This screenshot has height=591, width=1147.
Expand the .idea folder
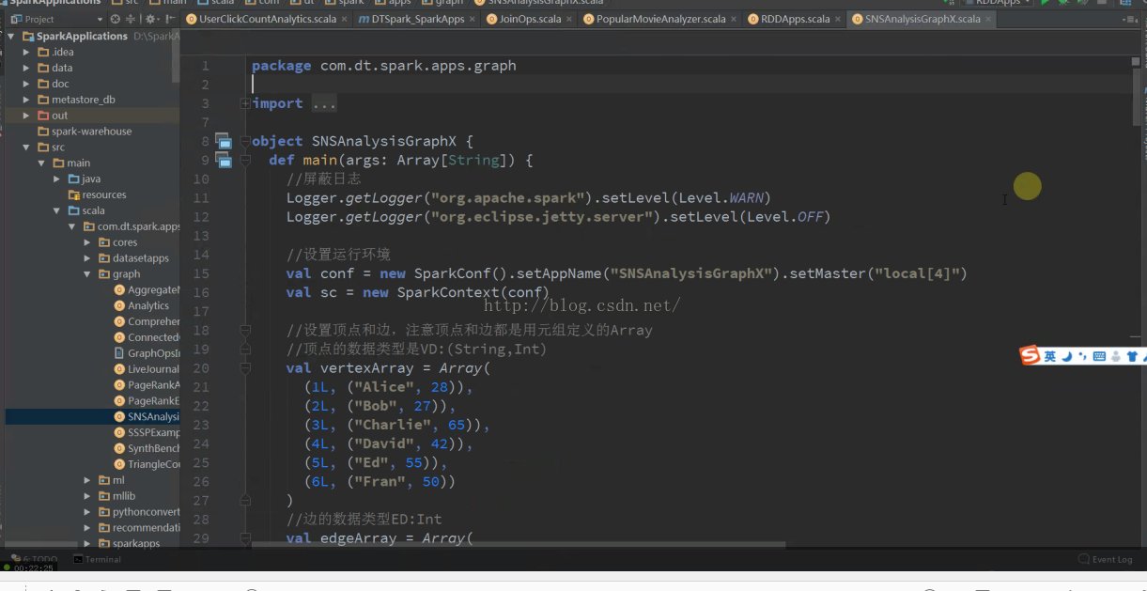click(x=27, y=53)
